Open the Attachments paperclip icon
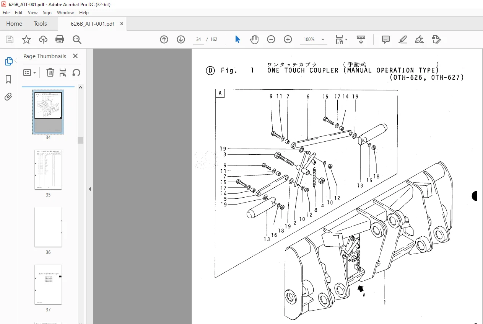The width and height of the screenshot is (483, 324). (x=8, y=97)
